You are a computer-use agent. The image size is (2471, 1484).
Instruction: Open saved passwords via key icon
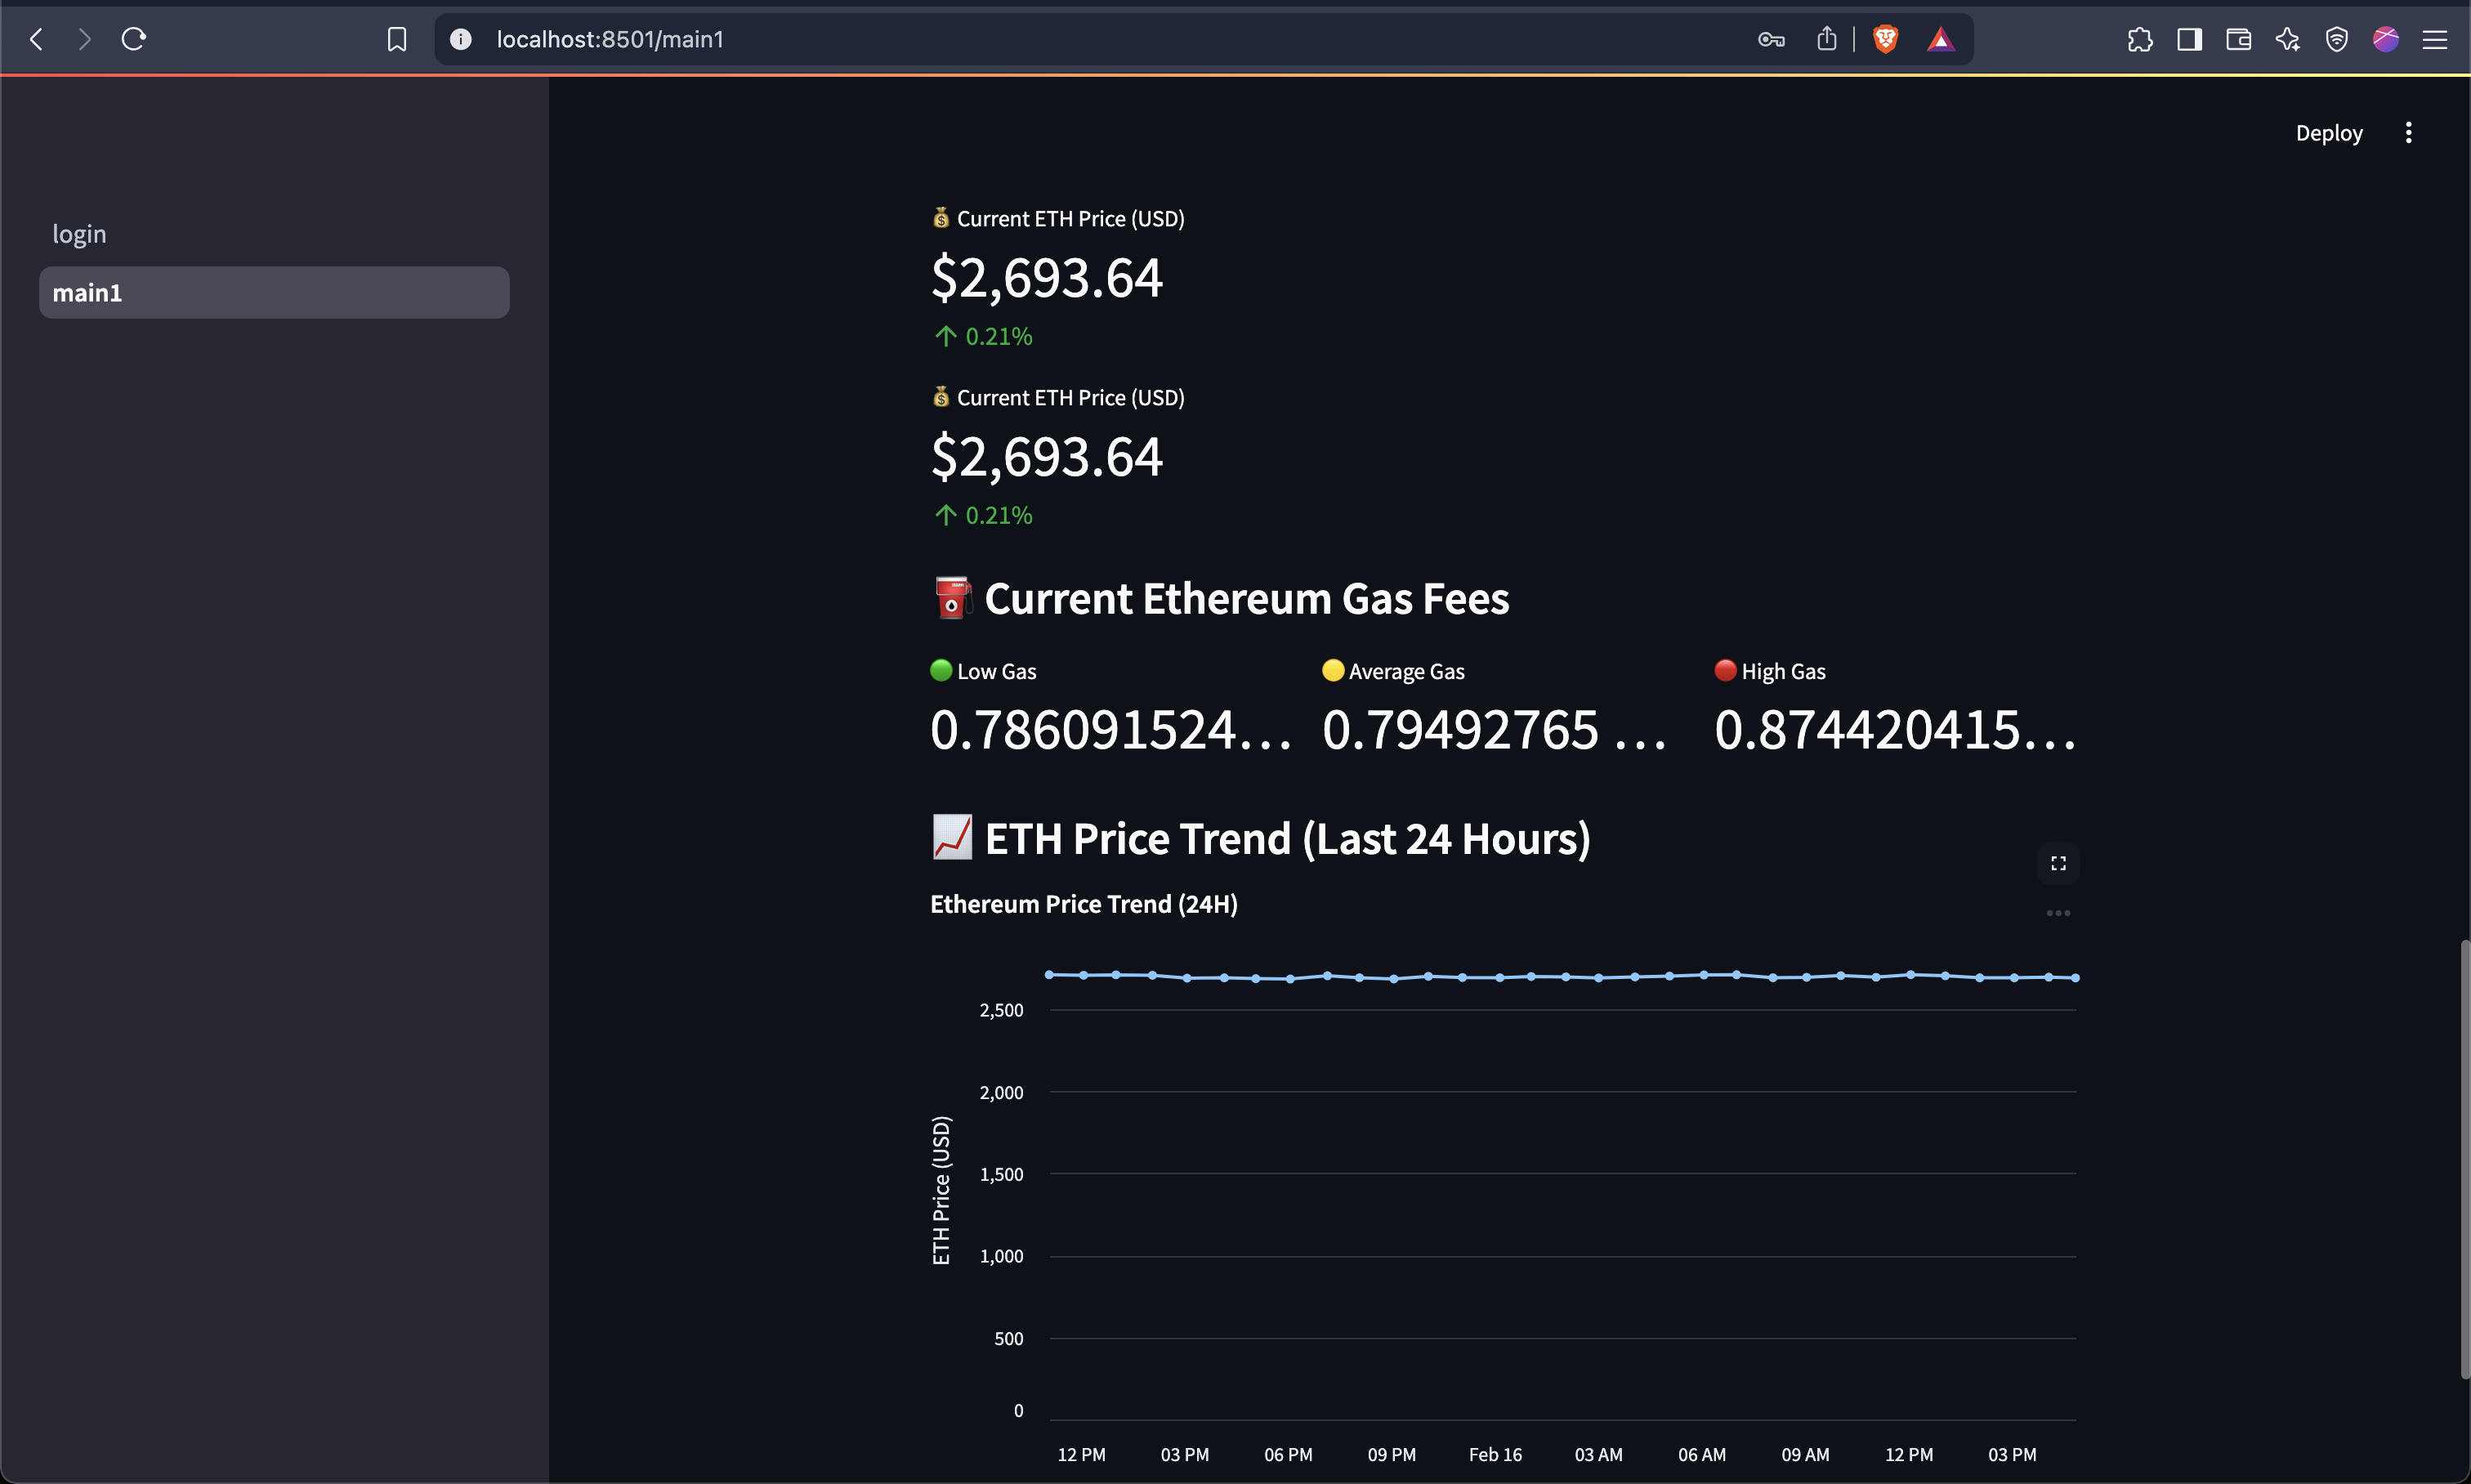tap(1771, 39)
